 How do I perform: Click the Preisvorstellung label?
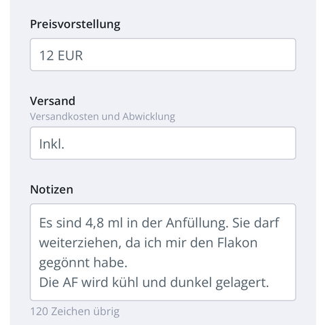(x=75, y=24)
